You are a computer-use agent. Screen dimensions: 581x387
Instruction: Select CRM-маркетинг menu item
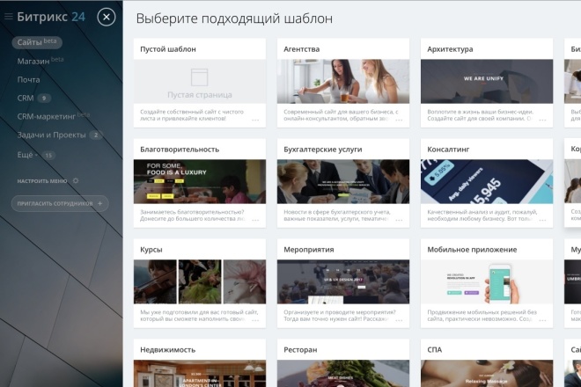47,116
